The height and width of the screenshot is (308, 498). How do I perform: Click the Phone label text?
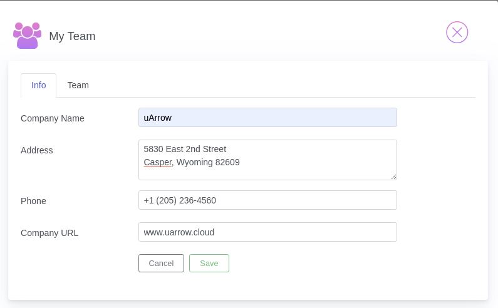coord(33,201)
